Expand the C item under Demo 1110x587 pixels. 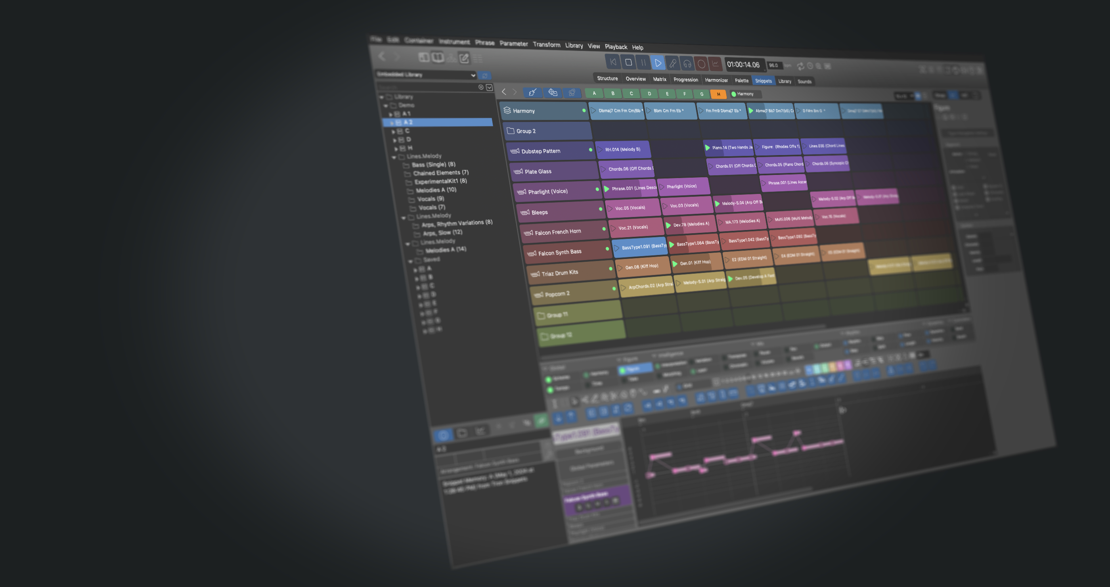pyautogui.click(x=393, y=131)
